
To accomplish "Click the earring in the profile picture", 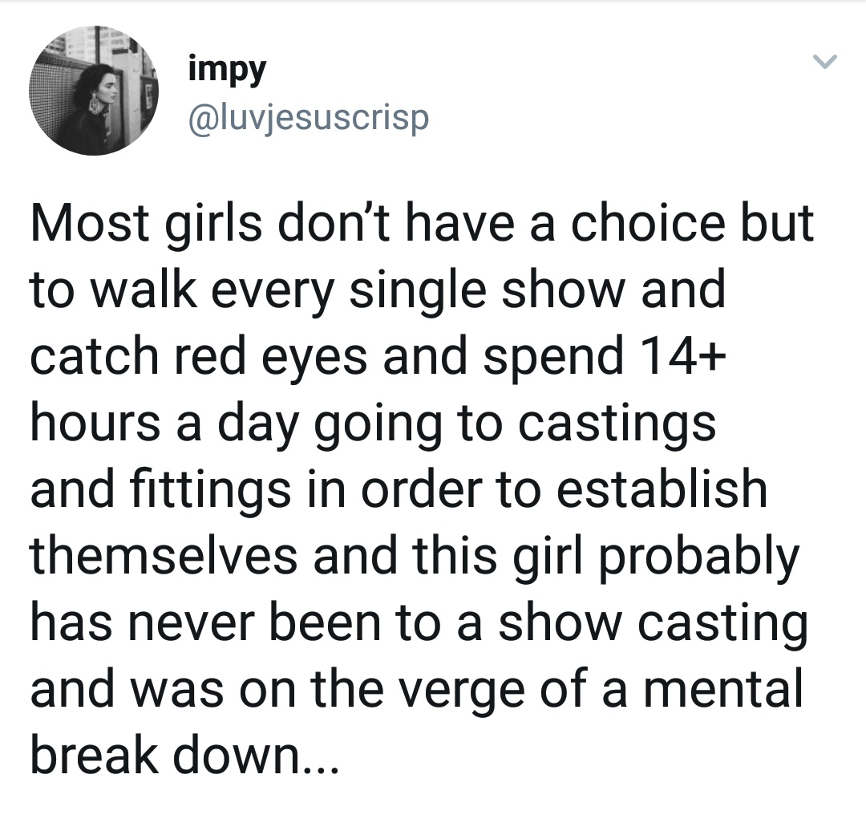I will point(95,106).
